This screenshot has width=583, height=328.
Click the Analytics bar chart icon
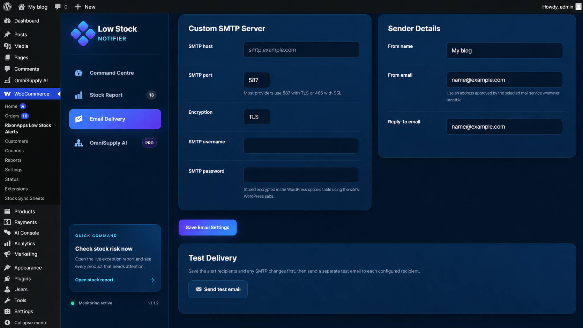coord(7,243)
